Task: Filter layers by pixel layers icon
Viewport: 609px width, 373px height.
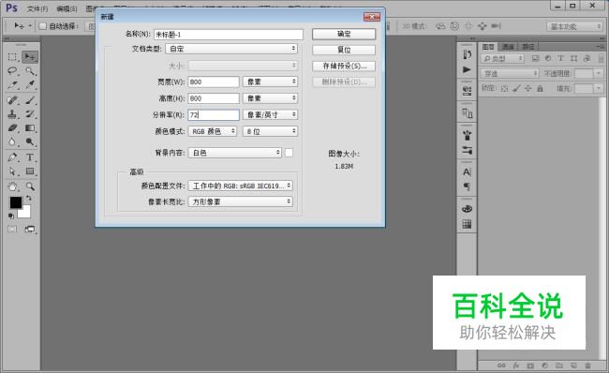Action: tap(536, 58)
